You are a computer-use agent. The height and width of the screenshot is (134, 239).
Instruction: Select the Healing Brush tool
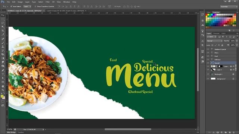[x=3, y=39]
